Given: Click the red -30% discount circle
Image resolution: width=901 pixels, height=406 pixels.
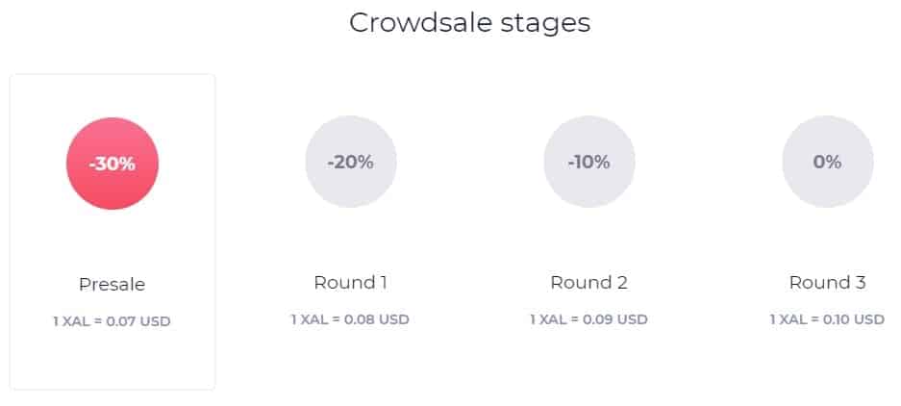Looking at the screenshot, I should 113,164.
